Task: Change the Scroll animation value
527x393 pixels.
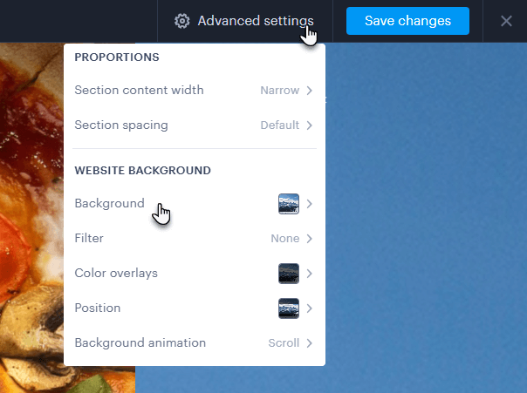Action: pos(284,343)
